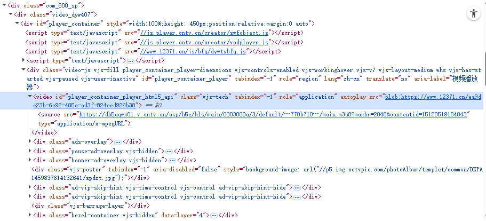Image resolution: width=486 pixels, height=221 pixels.
Task: Expand the bezel-container div
Action: coord(30,215)
